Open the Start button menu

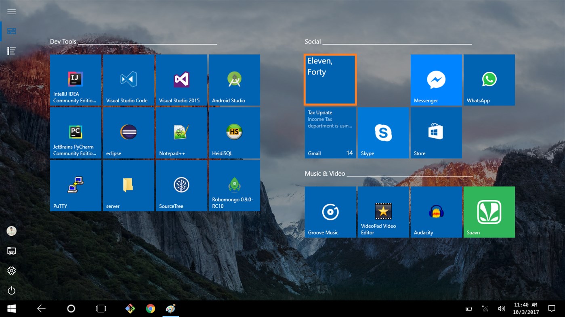click(11, 308)
